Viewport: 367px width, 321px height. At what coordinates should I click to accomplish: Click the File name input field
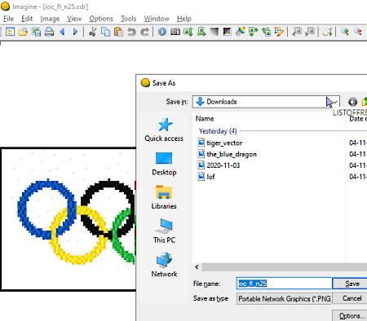point(284,284)
